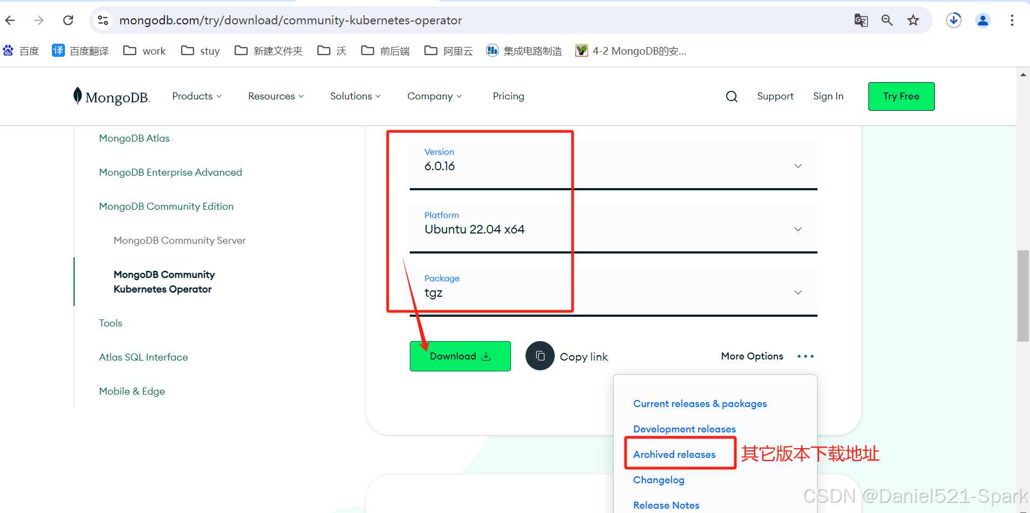The width and height of the screenshot is (1030, 513).
Task: Open MongoDB Community Edition in sidebar
Action: coord(166,206)
